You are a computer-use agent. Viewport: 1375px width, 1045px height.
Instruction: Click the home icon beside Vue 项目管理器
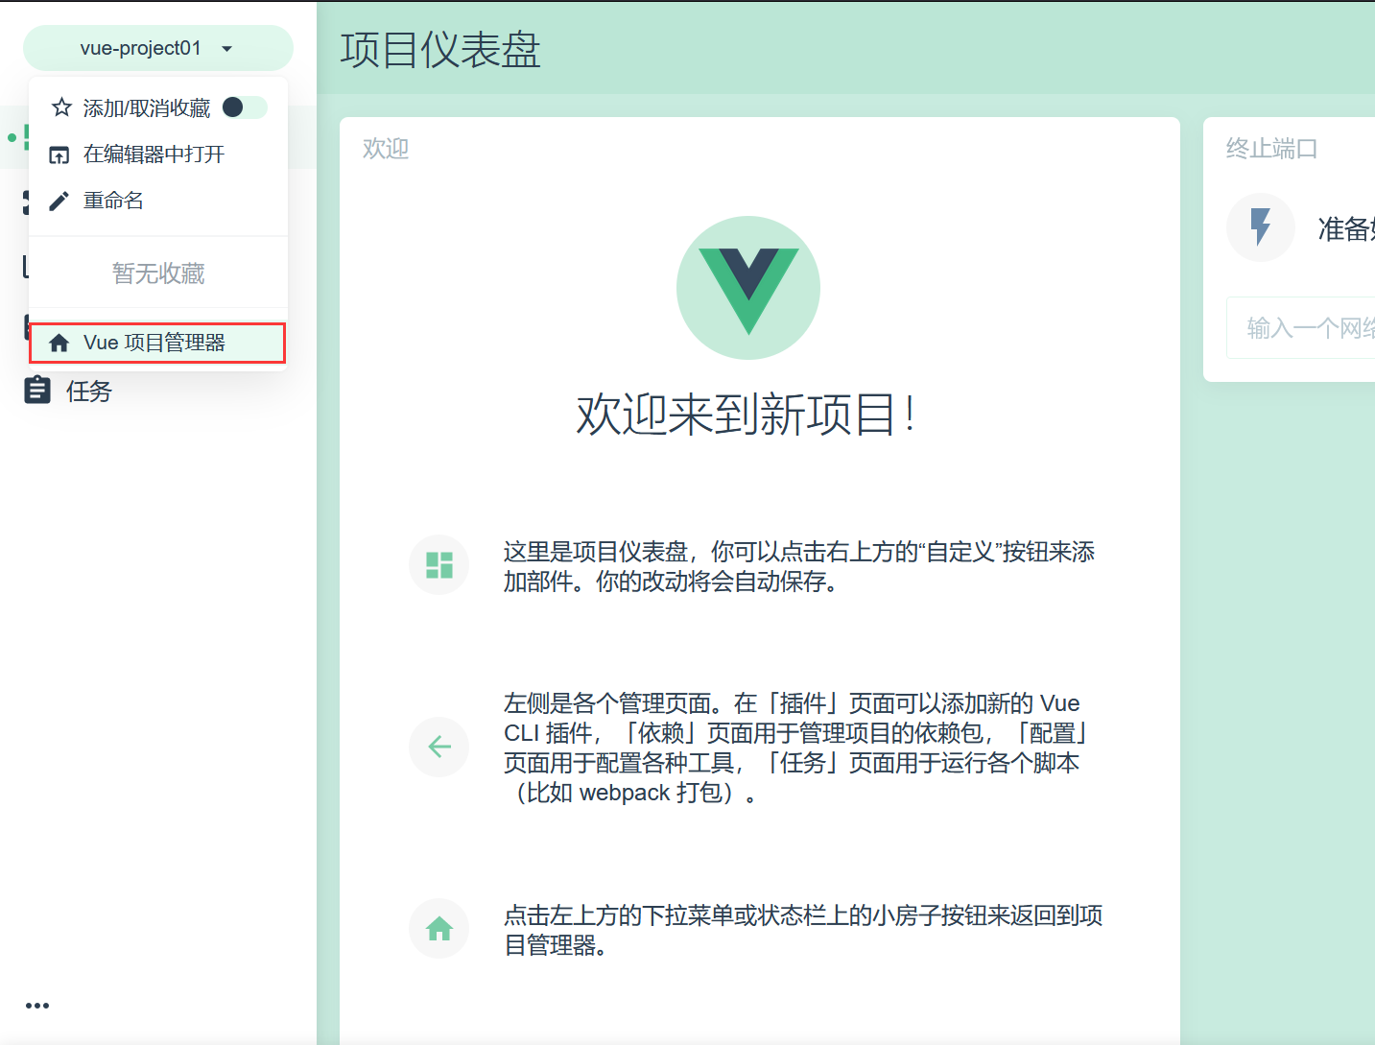point(59,343)
